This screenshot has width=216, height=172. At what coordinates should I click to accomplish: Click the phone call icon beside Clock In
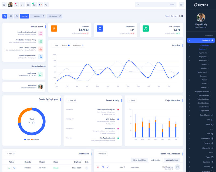pos(11,16)
